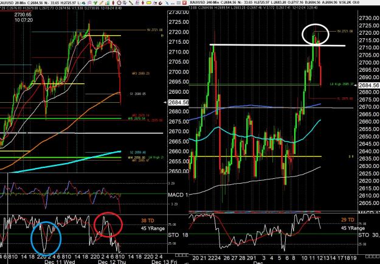Screen dimensions: 380x264
Task: Click the 'MACD 1' label on left chart
Action: click(x=178, y=195)
